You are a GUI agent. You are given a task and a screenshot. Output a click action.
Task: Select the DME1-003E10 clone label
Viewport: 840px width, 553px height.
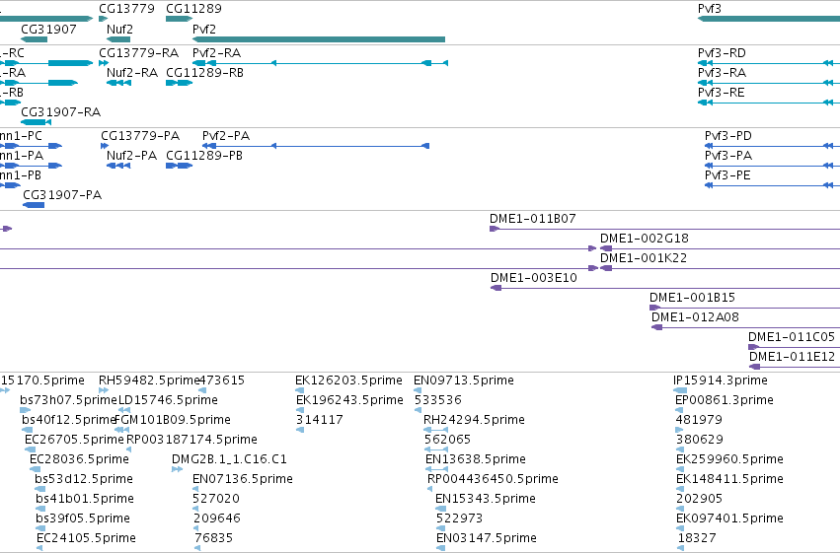534,278
